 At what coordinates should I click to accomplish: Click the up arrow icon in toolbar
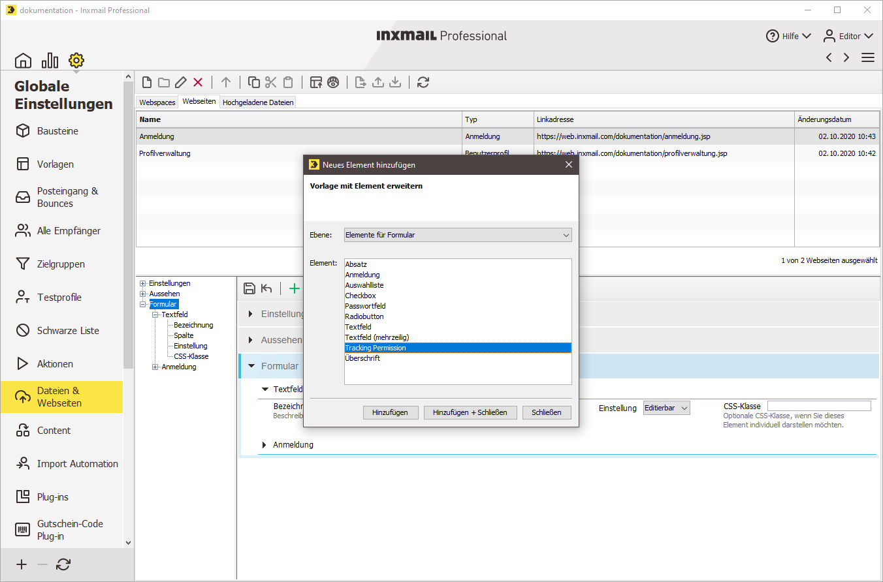[226, 82]
